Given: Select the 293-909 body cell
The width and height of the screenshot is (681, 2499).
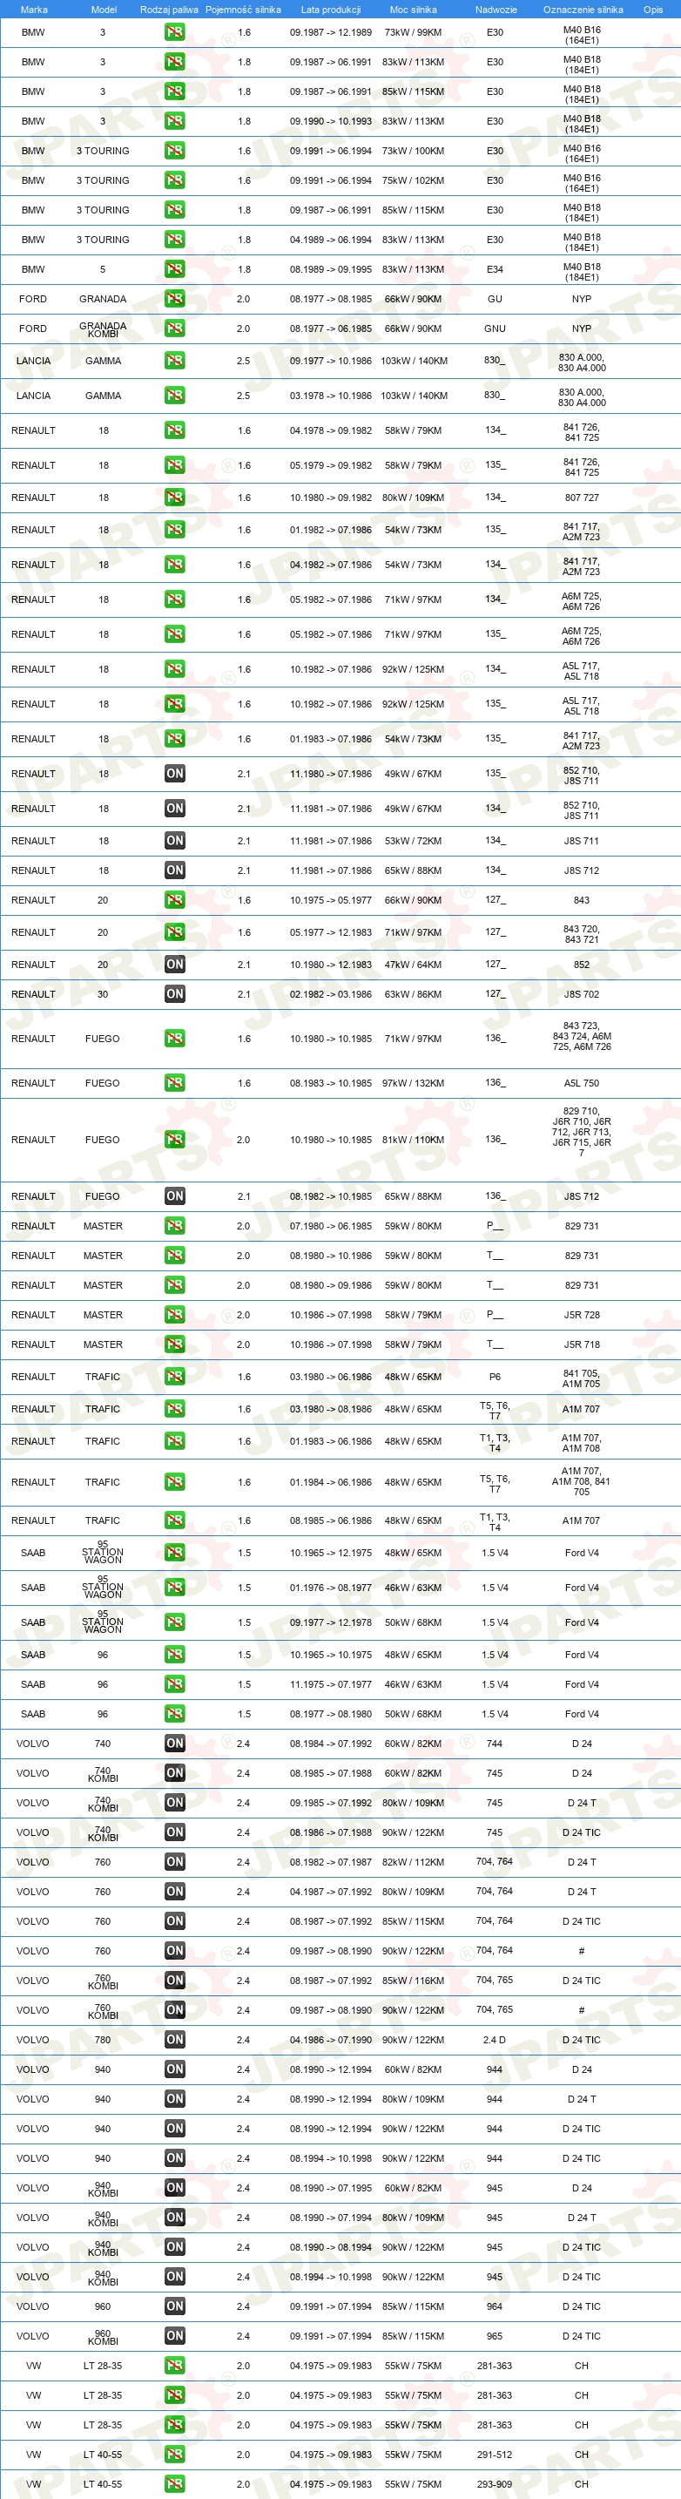Looking at the screenshot, I should (495, 2483).
